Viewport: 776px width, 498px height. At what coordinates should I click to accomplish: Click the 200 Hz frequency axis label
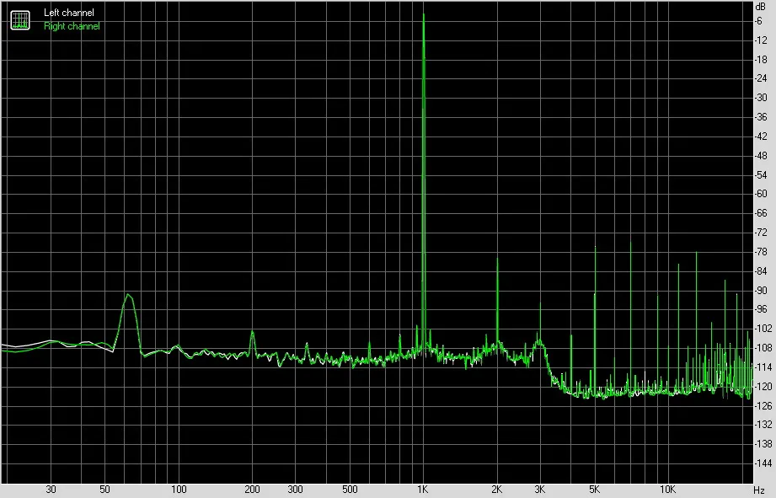pyautogui.click(x=253, y=490)
